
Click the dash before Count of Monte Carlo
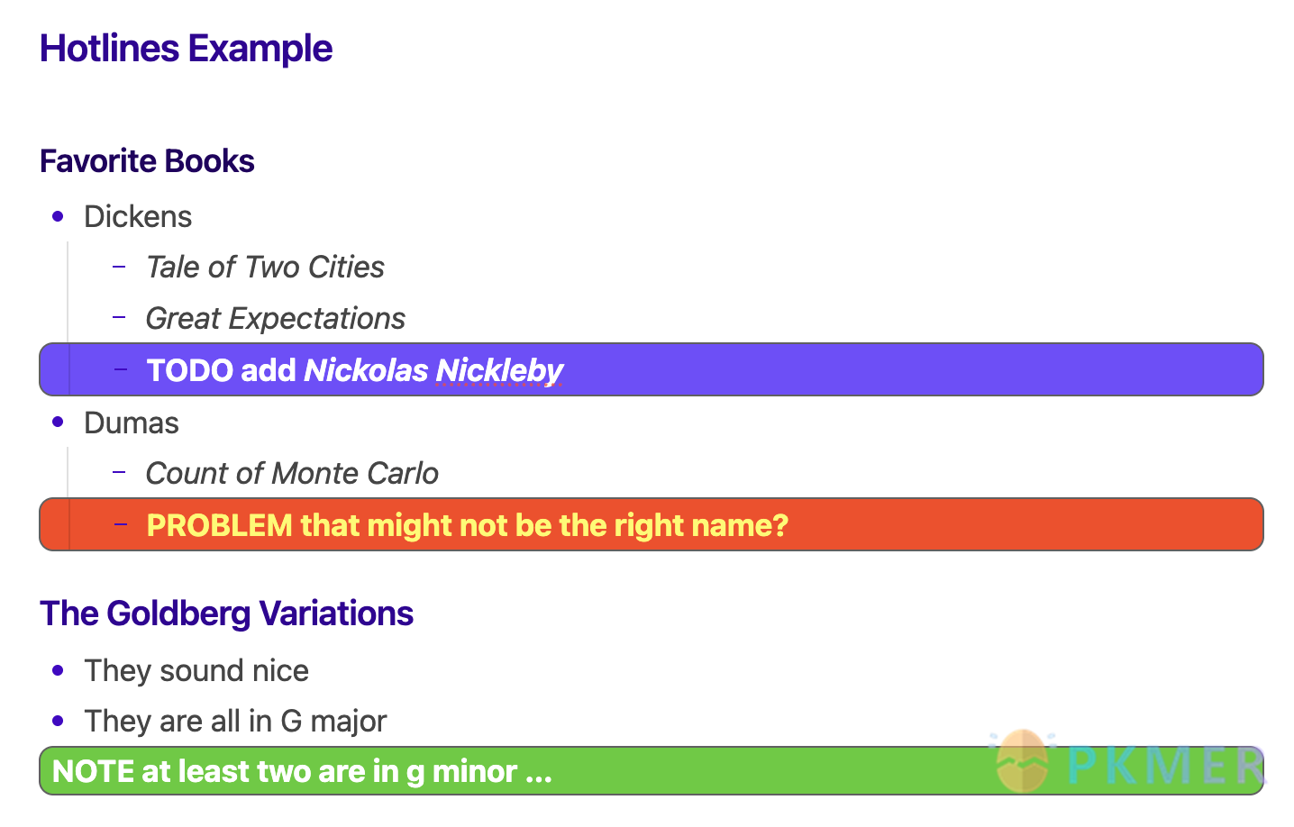point(119,472)
